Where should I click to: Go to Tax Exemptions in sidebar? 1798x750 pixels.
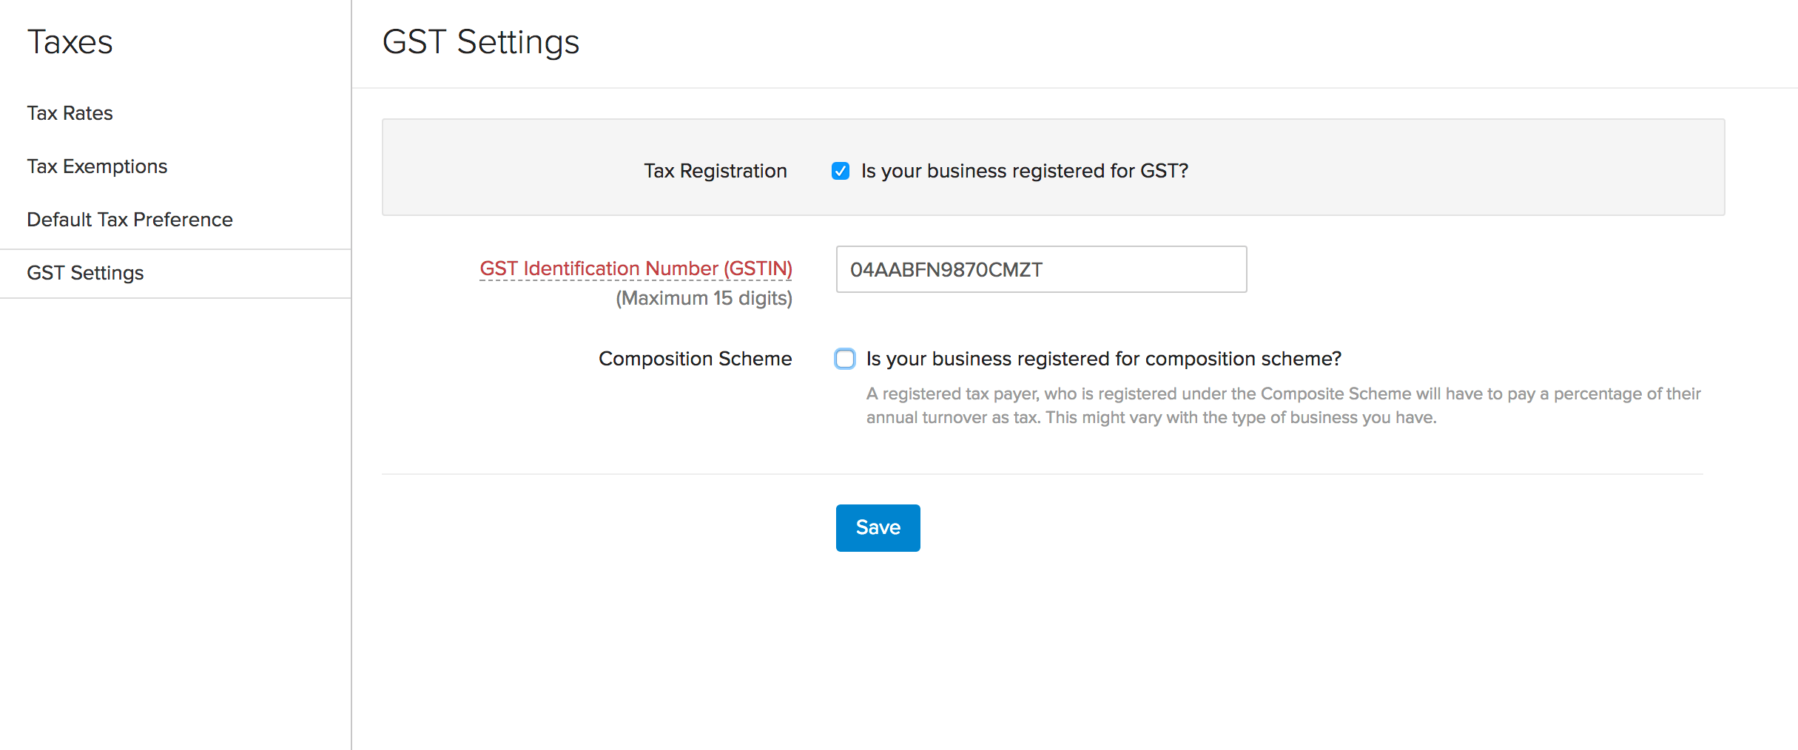[x=97, y=166]
